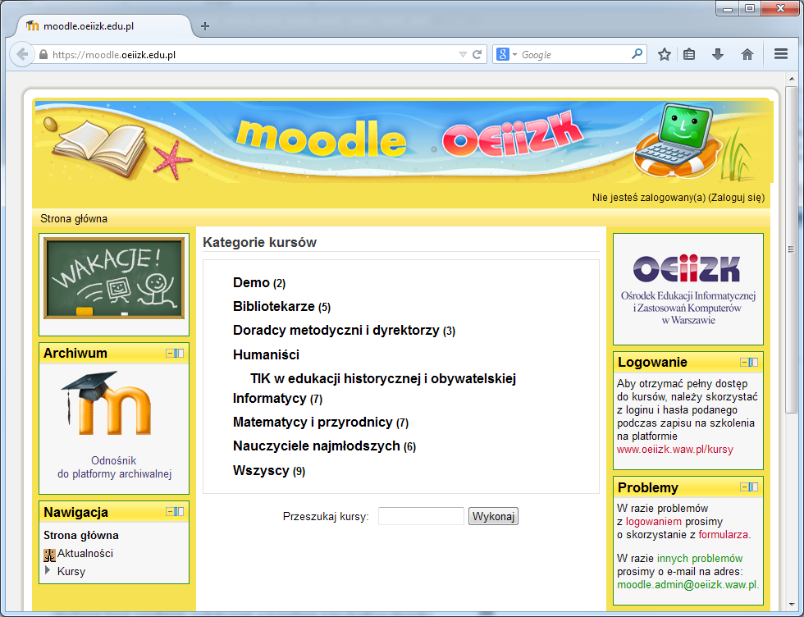This screenshot has height=617, width=804.
Task: Open the Demo course category
Action: click(251, 282)
